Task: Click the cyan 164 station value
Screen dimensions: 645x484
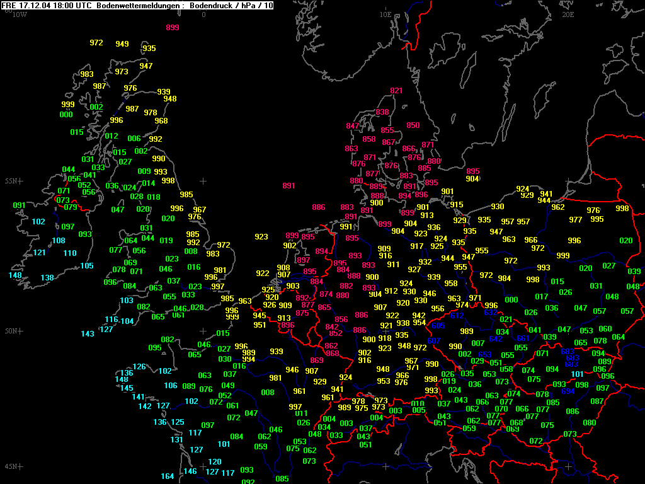Action: tap(167, 476)
